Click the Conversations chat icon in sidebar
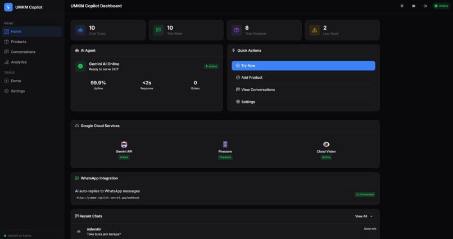This screenshot has height=239, width=453. 6,52
